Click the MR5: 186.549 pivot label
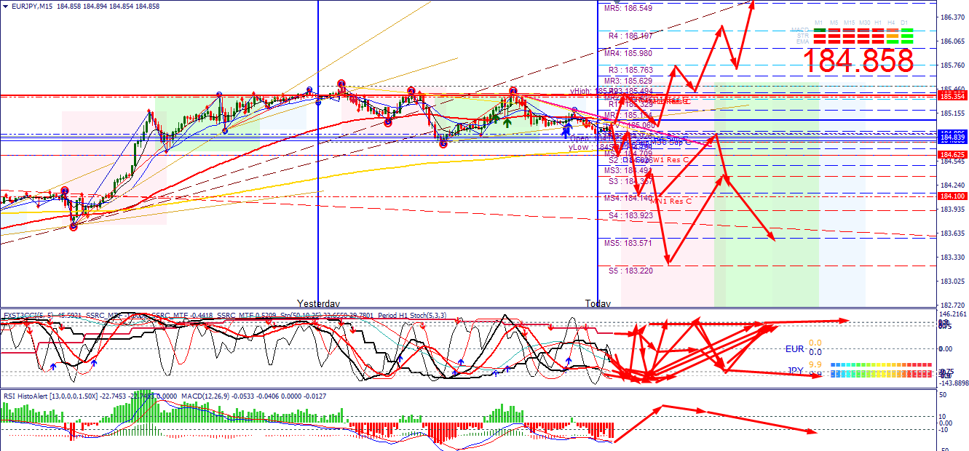Image resolution: width=969 pixels, height=451 pixels. pyautogui.click(x=628, y=9)
